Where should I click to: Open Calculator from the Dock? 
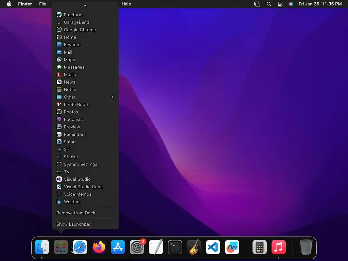[259, 247]
